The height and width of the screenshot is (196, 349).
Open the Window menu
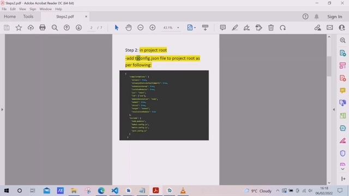tap(45, 9)
